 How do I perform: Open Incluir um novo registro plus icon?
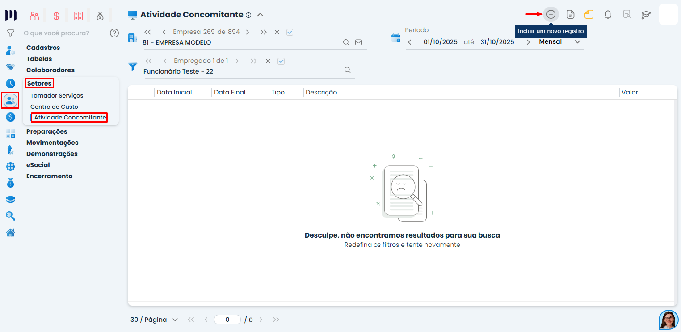pos(551,14)
